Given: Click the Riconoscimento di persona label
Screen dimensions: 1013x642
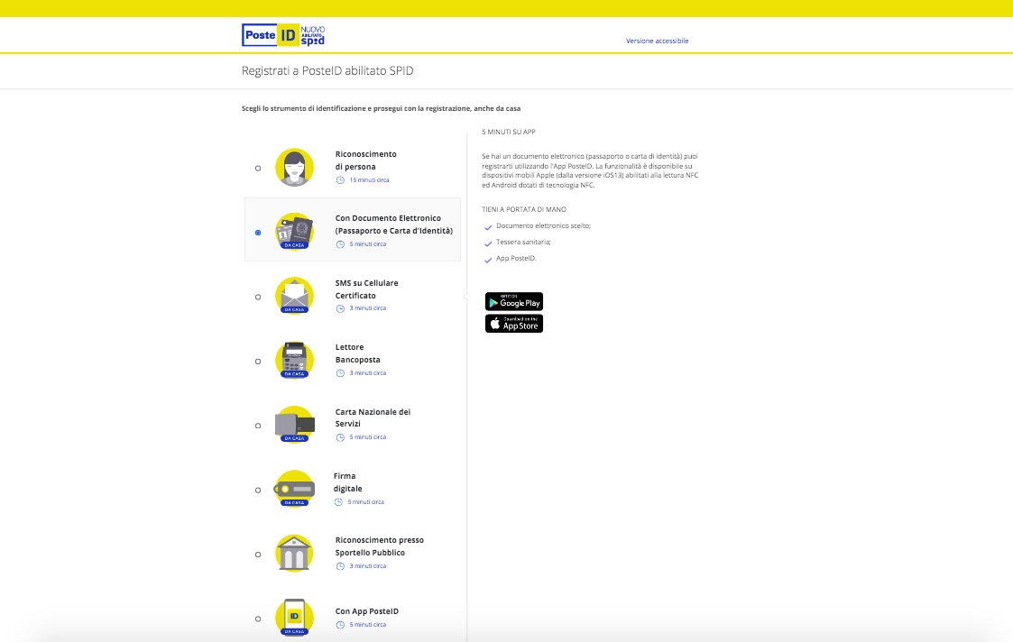Looking at the screenshot, I should [x=365, y=160].
